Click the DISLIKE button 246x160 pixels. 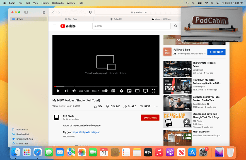[113, 106]
